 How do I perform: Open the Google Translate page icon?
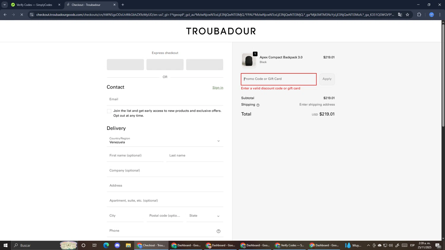(400, 15)
